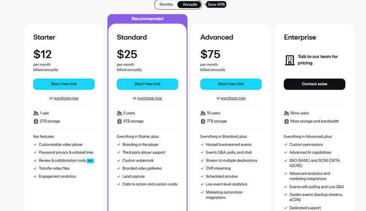This screenshot has height=211, width=366.
Task: Click the Save 40% badge
Action: pos(216,5)
